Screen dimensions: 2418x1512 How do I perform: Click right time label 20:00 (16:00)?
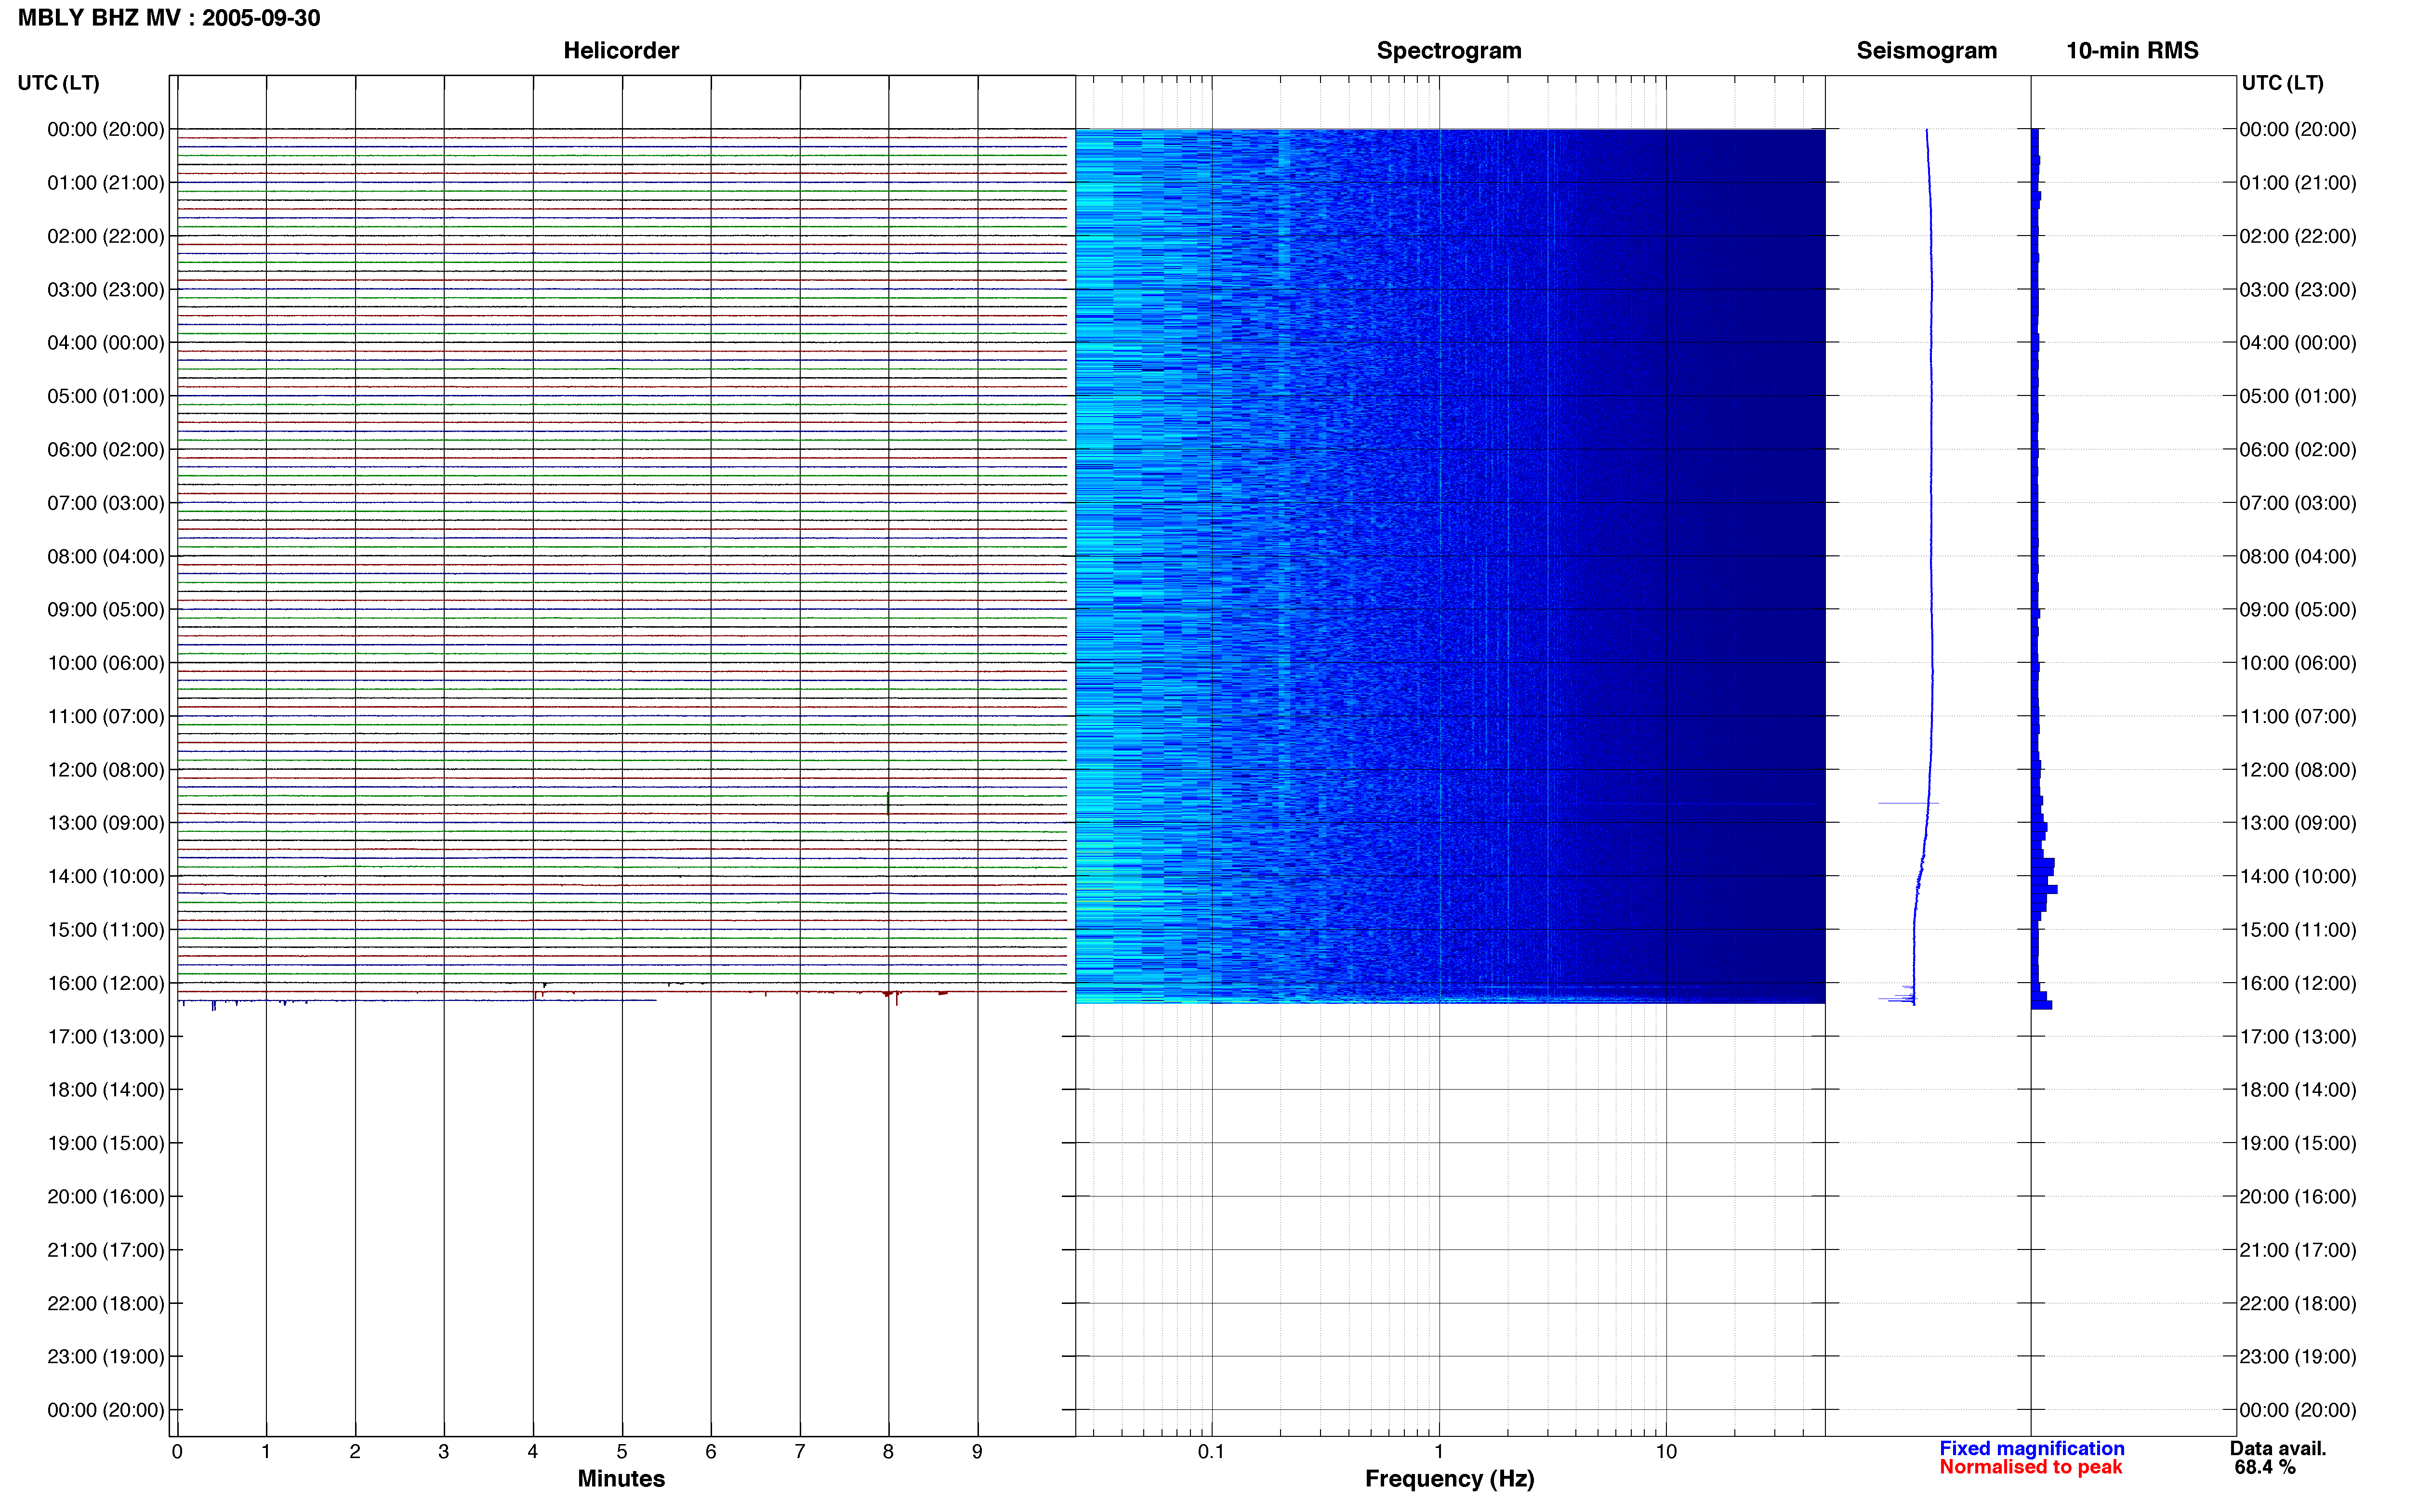coord(2298,1197)
